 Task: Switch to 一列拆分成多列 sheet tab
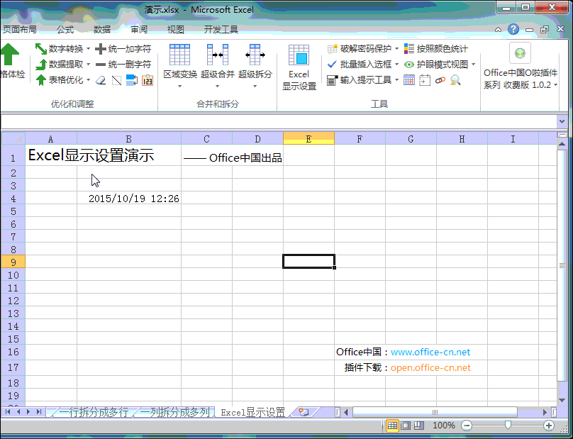pyautogui.click(x=174, y=412)
